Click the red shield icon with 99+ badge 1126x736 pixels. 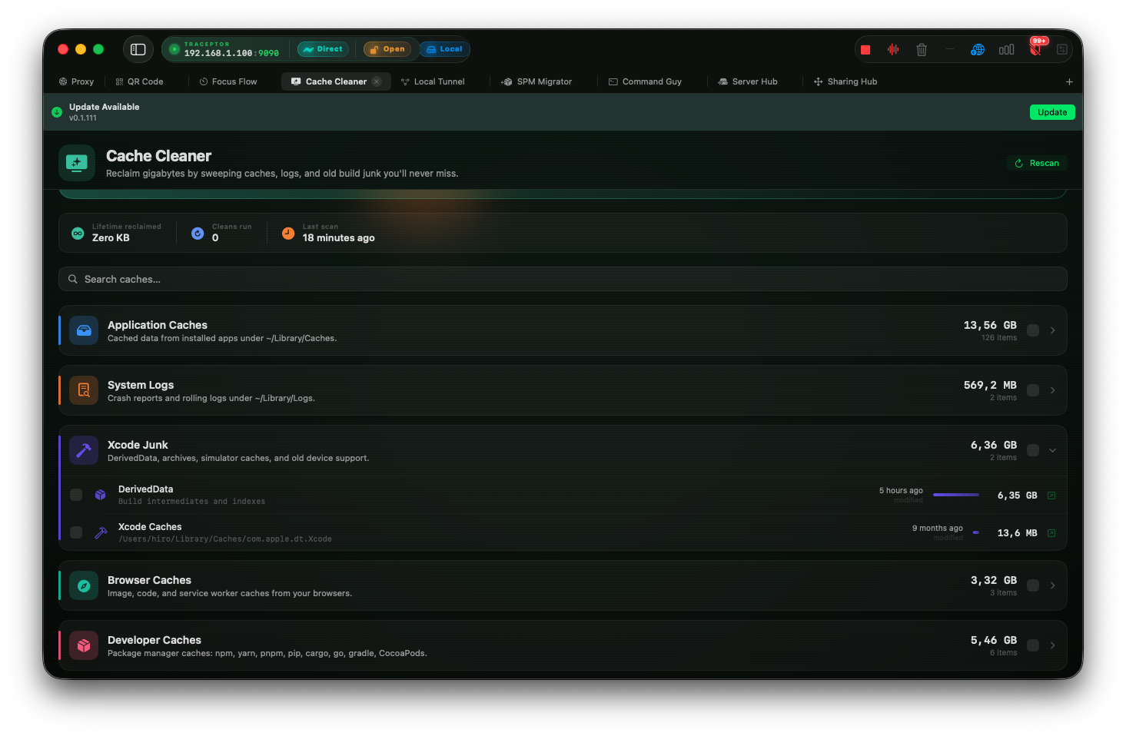point(1035,50)
